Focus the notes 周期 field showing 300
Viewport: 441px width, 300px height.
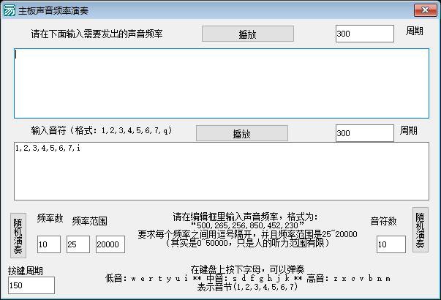pyautogui.click(x=363, y=132)
